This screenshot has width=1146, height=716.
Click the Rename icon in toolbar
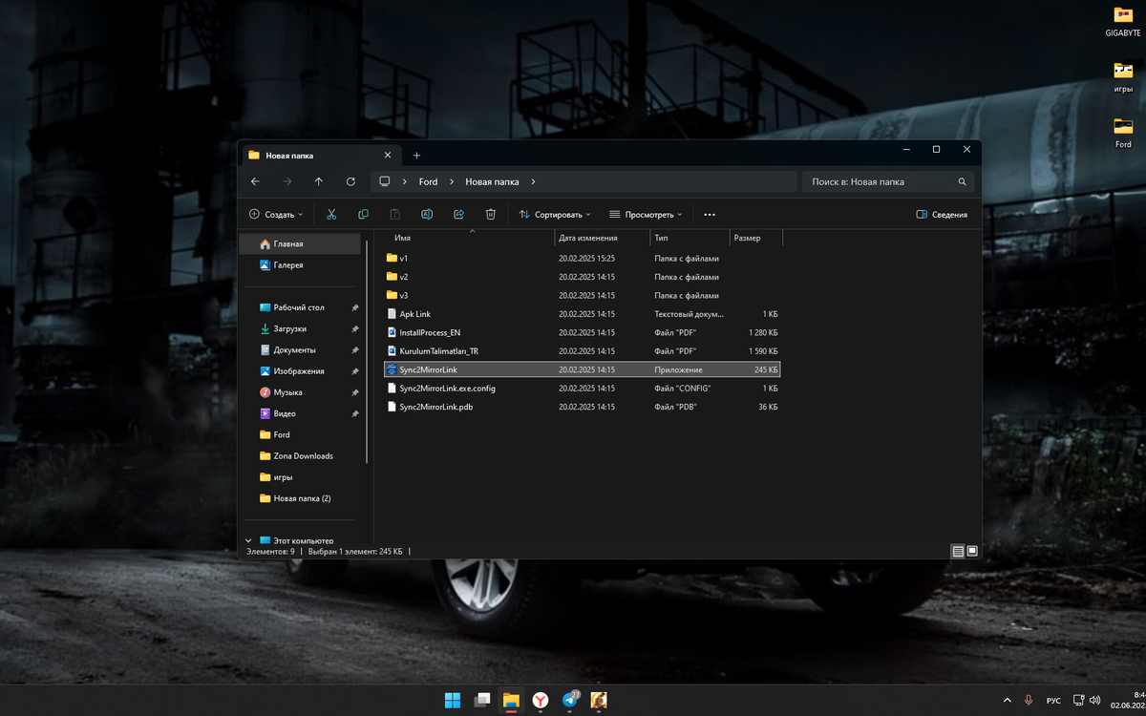[427, 215]
